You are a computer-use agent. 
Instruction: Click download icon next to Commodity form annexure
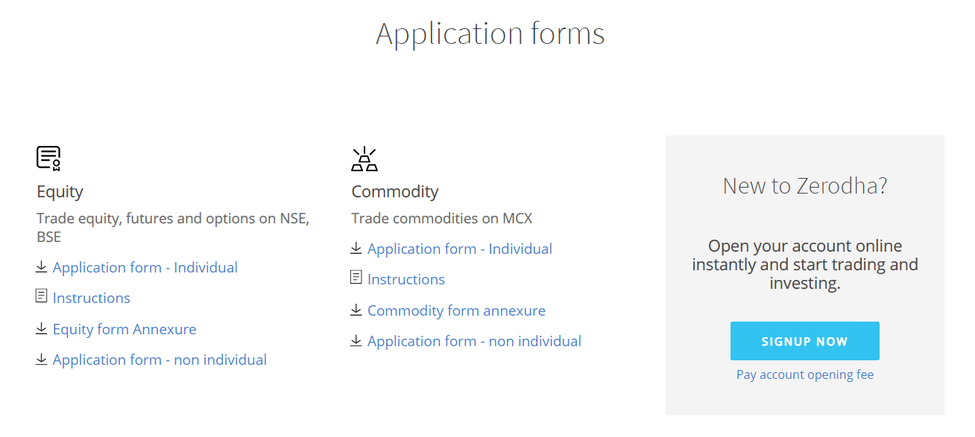[x=356, y=310]
